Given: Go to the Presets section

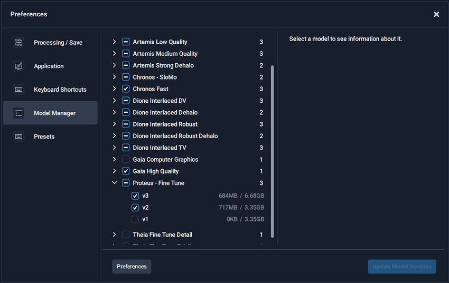Looking at the screenshot, I should coord(50,136).
